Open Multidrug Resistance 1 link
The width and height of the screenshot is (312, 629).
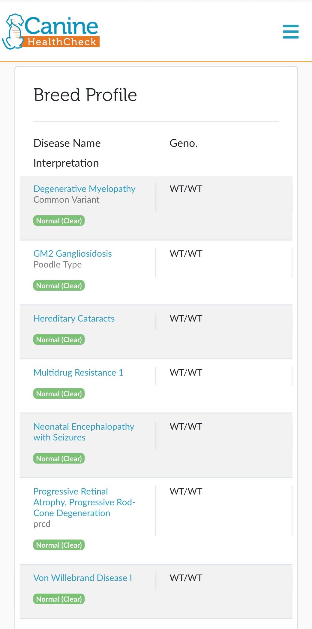click(x=78, y=373)
